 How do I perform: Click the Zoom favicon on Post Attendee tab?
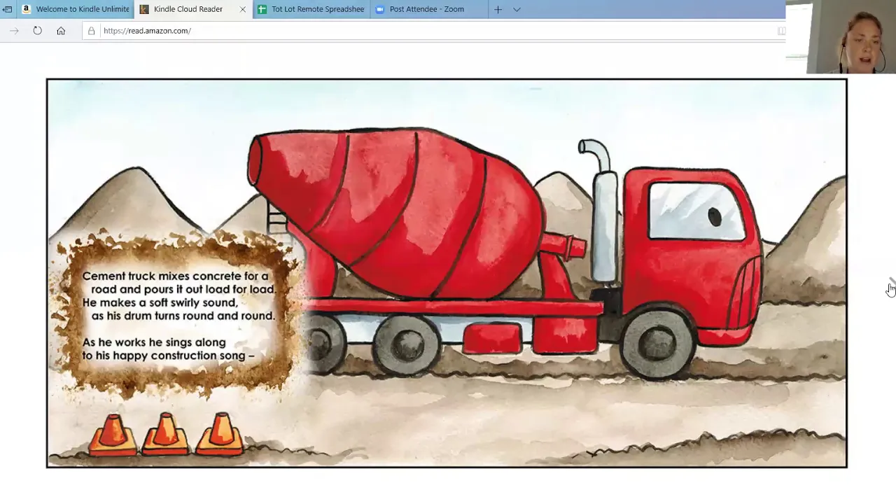click(380, 9)
